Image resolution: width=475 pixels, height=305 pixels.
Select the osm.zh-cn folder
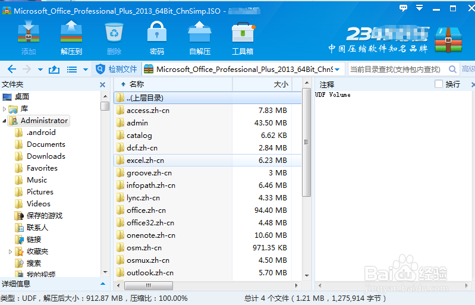tap(207, 248)
